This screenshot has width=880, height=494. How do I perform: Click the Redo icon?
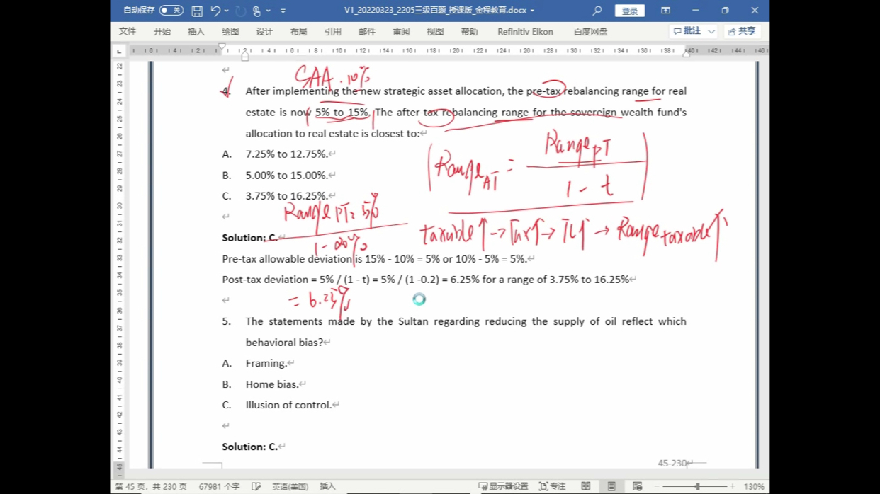[241, 11]
